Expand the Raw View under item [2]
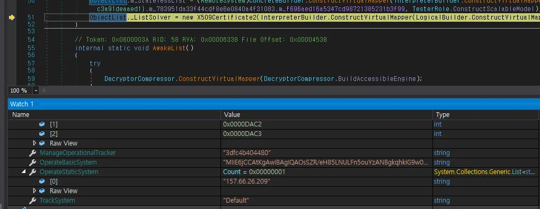This screenshot has width=540, height=209. [x=34, y=143]
